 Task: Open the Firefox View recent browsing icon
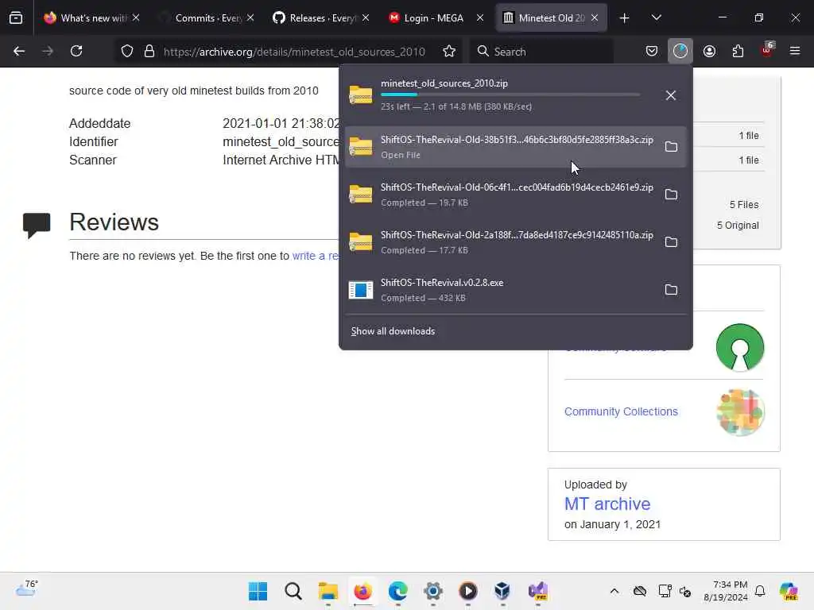pos(16,18)
